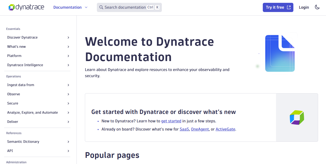
Task: Open the ActiveGate what's new link
Action: 225,129
